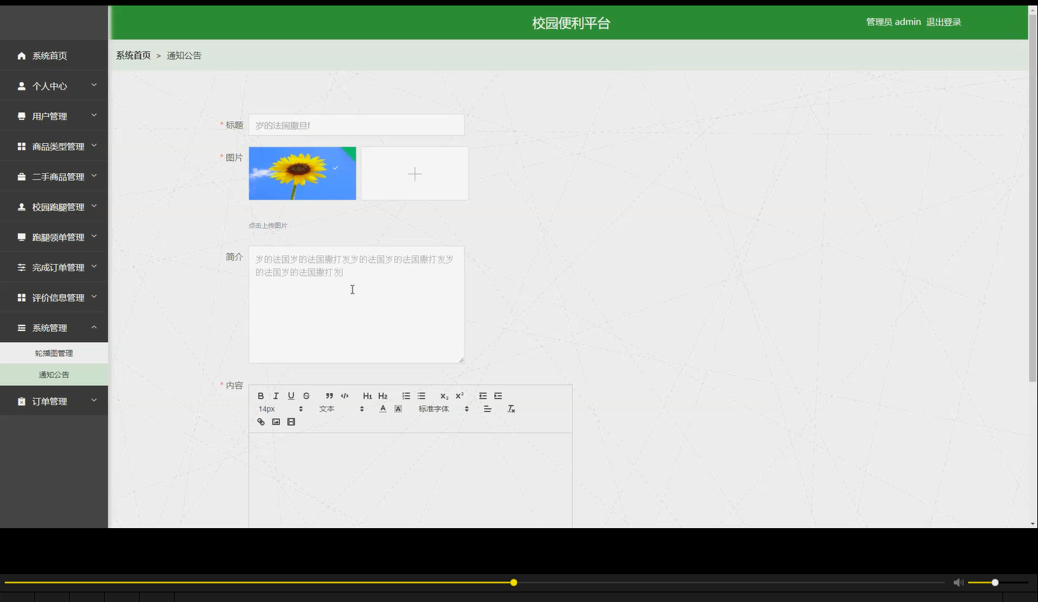Screen dimensions: 1038x602
Task: Click the uploaded sunflower image thumbnail
Action: click(x=302, y=173)
